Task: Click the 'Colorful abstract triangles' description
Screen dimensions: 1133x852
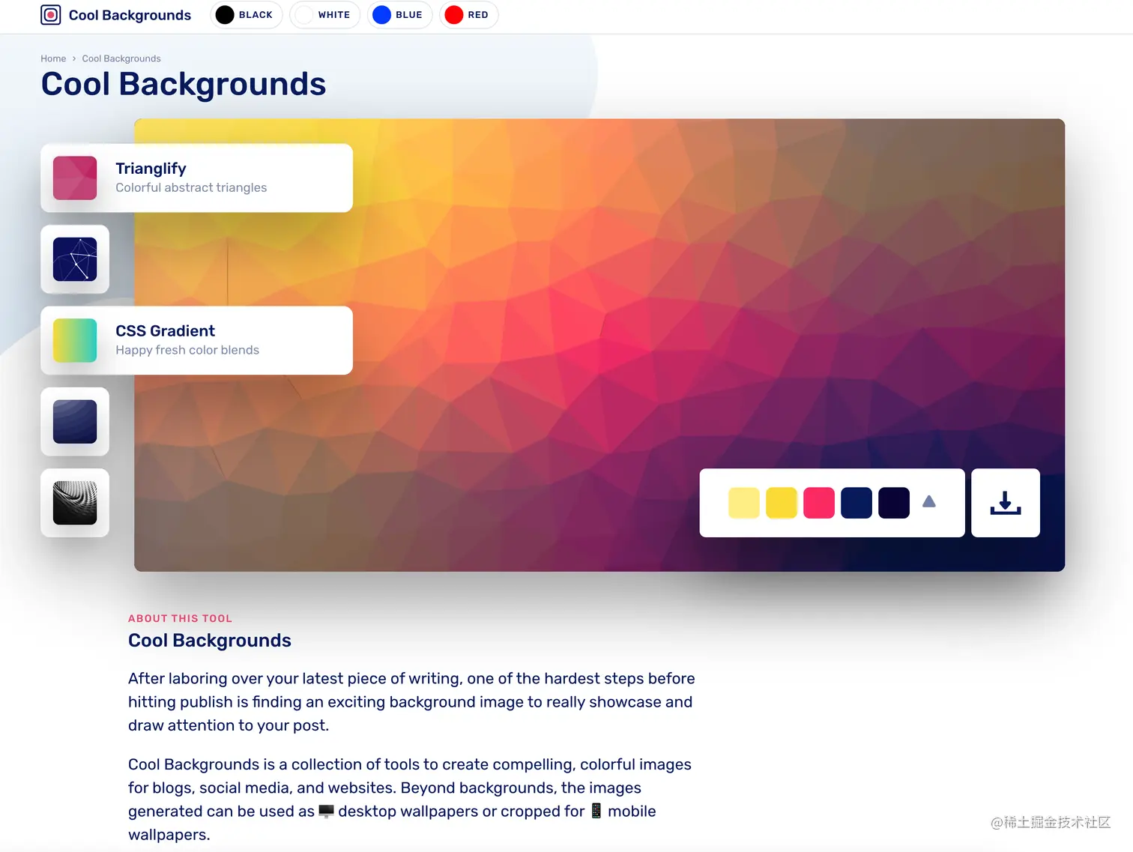Action: point(191,187)
